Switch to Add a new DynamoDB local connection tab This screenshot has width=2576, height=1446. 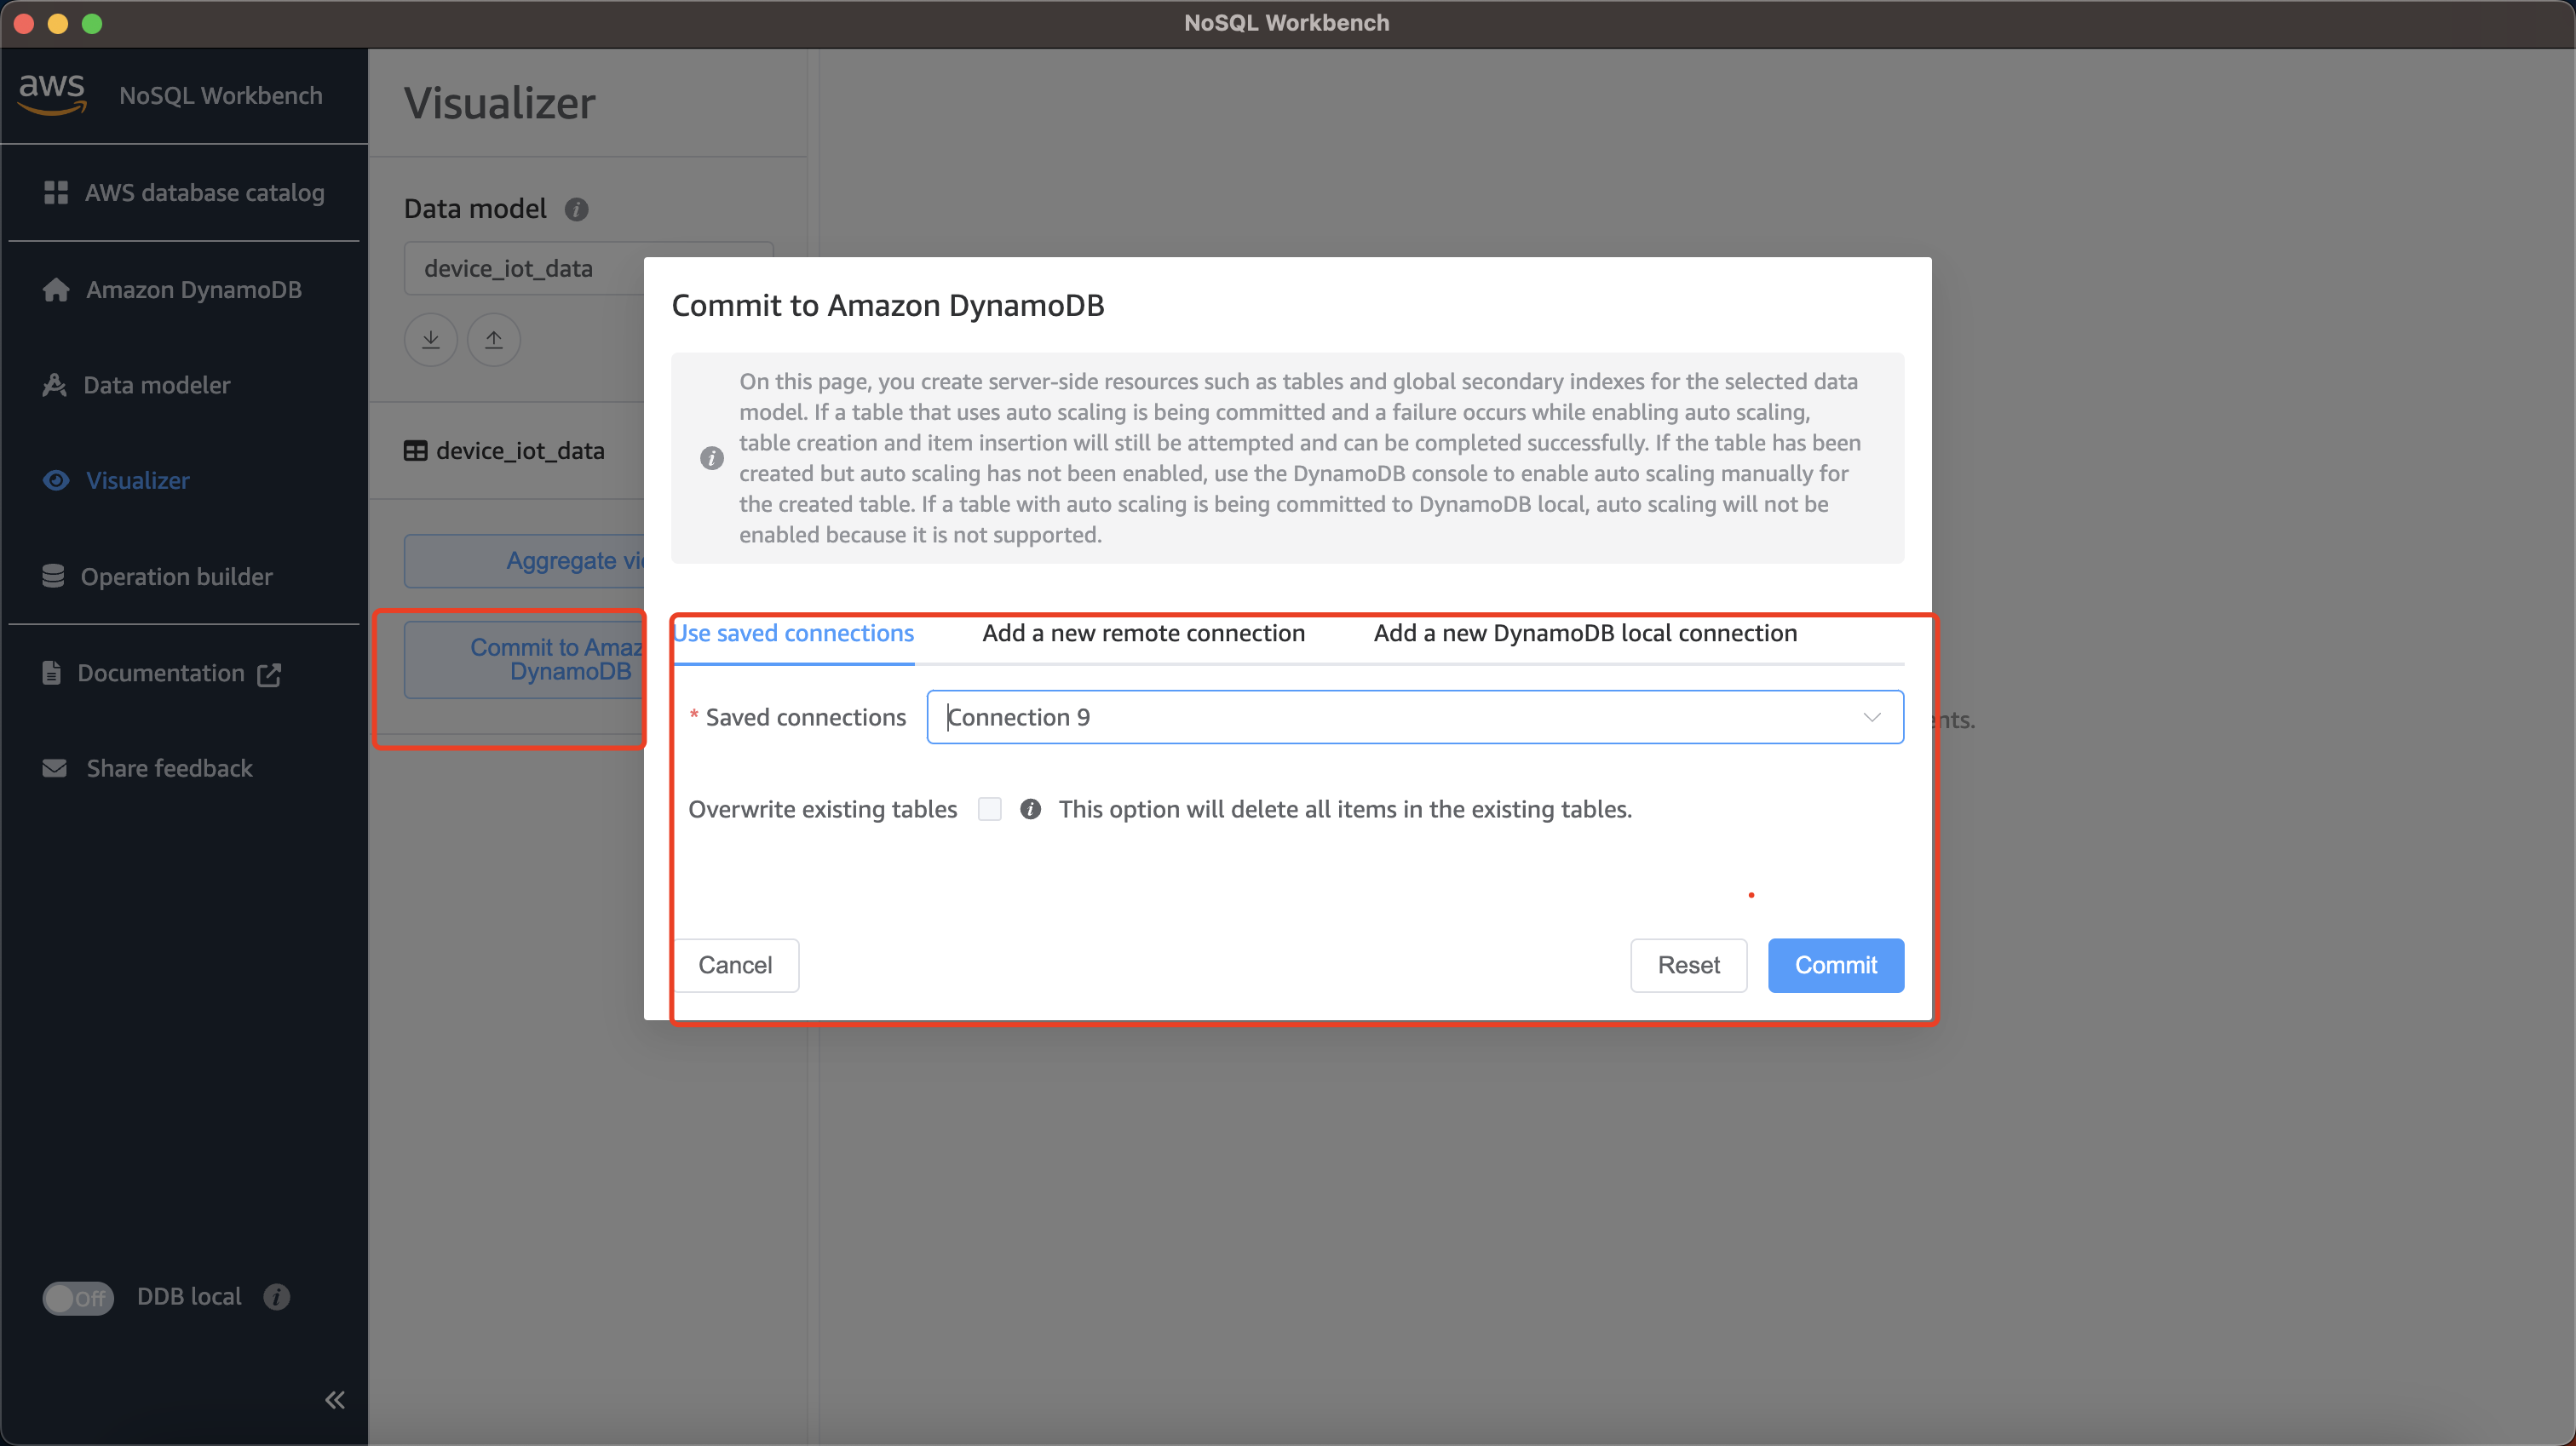pyautogui.click(x=1585, y=633)
